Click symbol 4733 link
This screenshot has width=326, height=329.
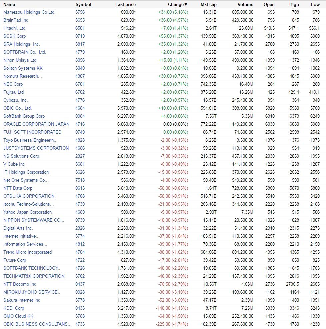80,324
